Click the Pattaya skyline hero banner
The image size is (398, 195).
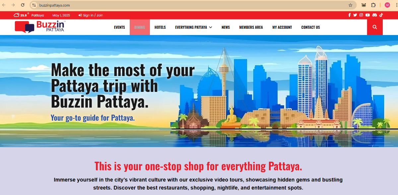coord(199,91)
